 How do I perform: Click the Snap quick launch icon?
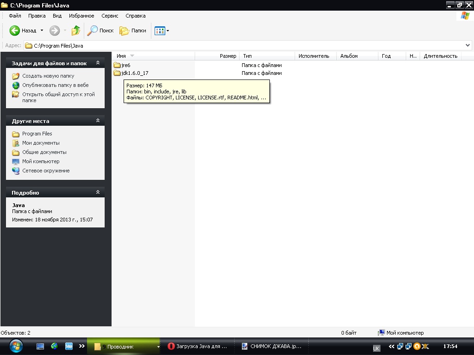69,346
